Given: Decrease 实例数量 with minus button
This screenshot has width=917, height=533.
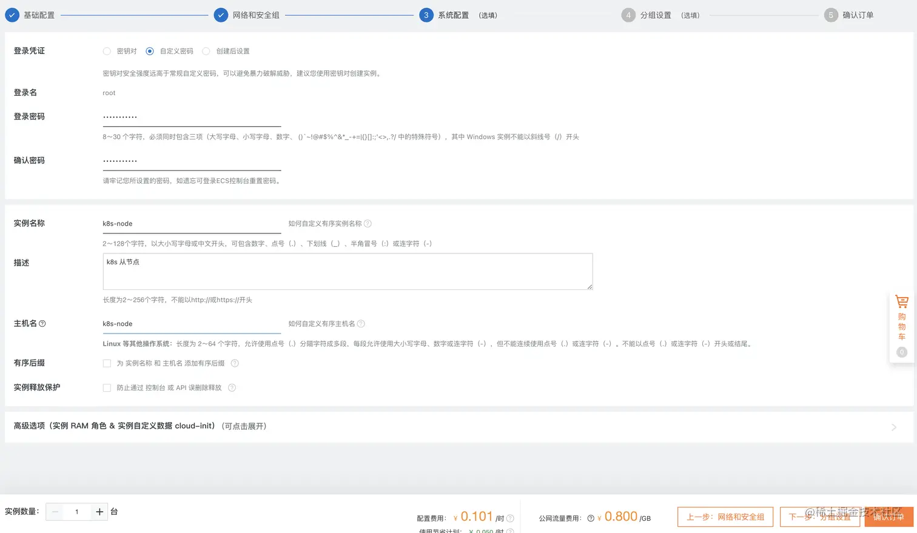Looking at the screenshot, I should (x=55, y=512).
